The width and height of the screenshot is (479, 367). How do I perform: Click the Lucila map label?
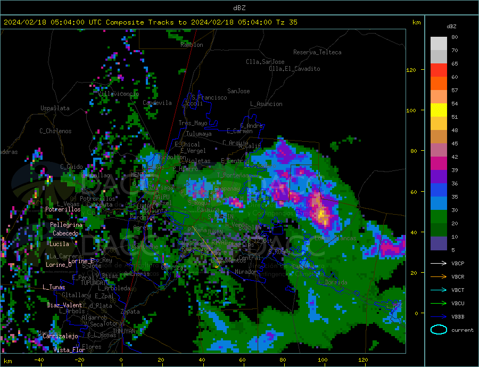59,244
